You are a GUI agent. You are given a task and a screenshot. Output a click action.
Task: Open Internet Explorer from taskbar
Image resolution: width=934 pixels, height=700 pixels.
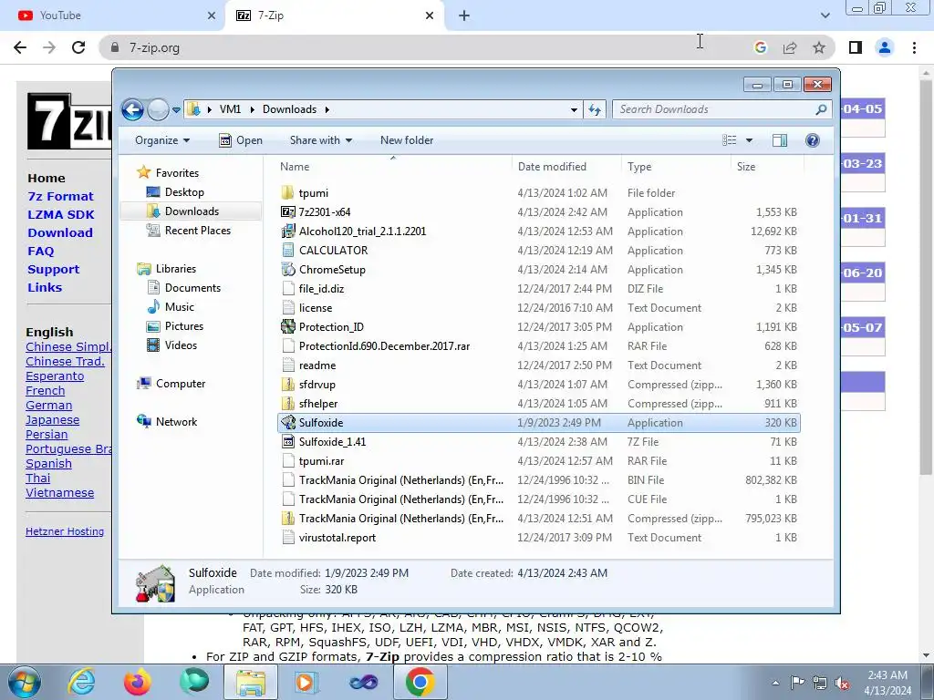pos(81,682)
